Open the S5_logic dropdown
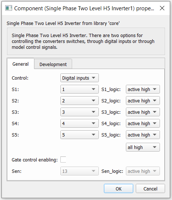 tap(143, 135)
